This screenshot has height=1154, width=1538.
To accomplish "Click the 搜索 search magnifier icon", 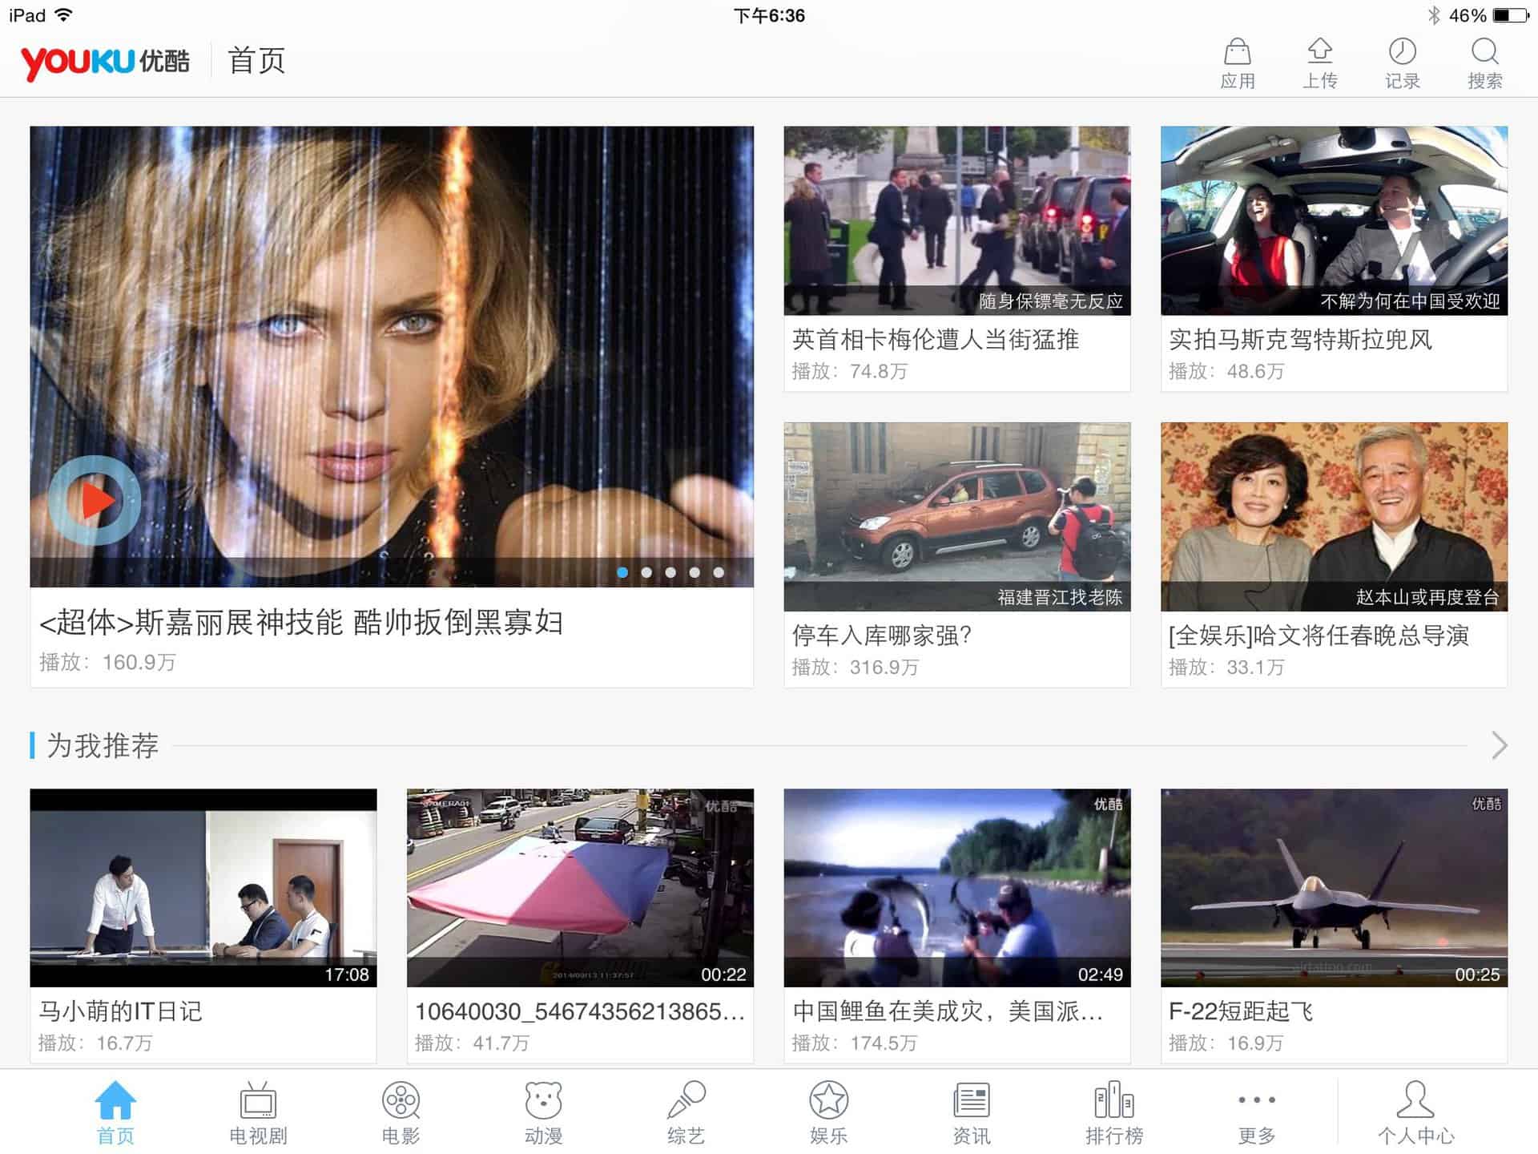I will click(1484, 53).
